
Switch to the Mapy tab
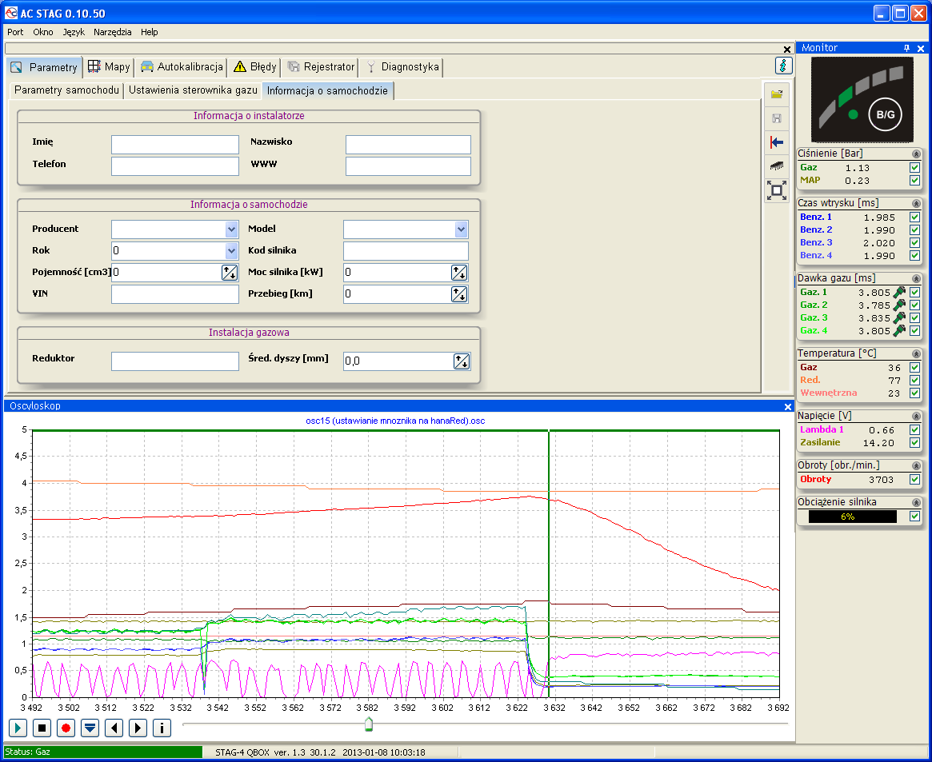click(110, 66)
